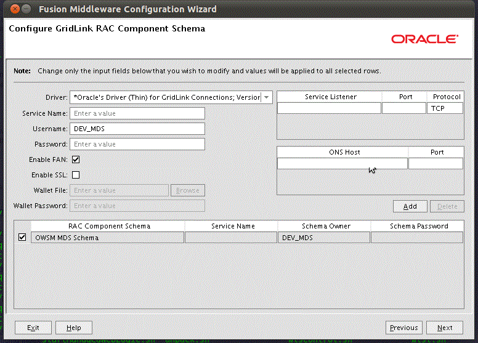Close the Fusion Middleware Configuration Wizard window

coord(15,9)
